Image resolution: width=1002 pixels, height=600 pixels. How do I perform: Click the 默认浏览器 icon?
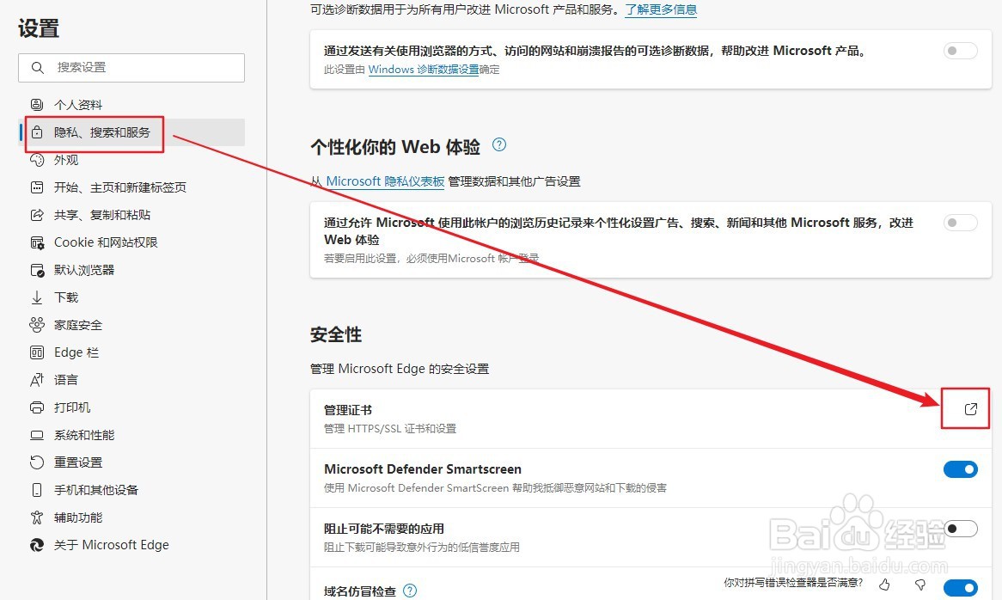pyautogui.click(x=37, y=270)
